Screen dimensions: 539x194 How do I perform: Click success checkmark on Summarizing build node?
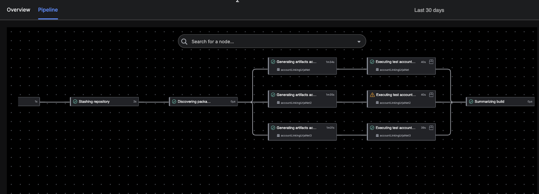pyautogui.click(x=471, y=101)
